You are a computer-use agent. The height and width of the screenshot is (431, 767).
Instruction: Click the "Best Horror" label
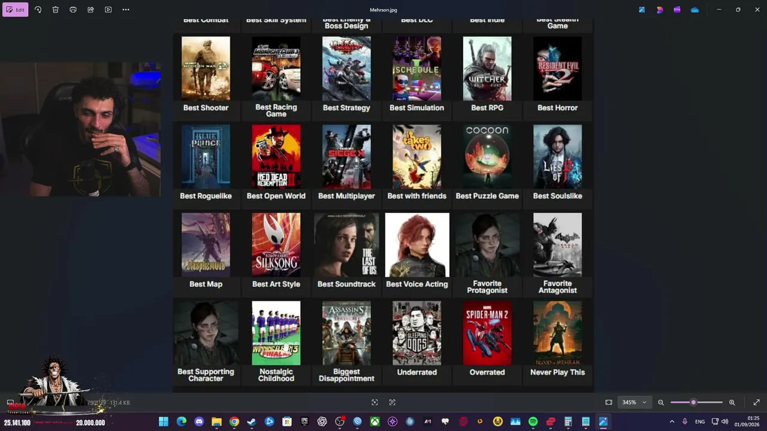coord(557,108)
